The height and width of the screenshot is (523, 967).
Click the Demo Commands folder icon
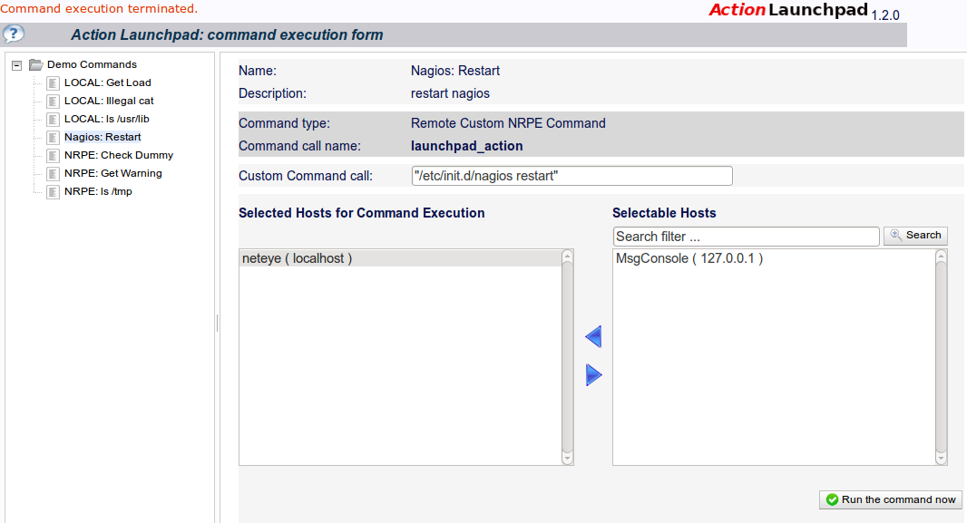coord(35,64)
